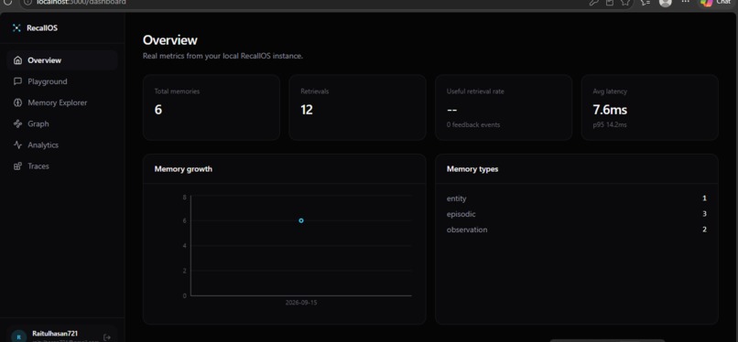Open the browser profile avatar
Screen dimensions: 738x342
[665, 3]
